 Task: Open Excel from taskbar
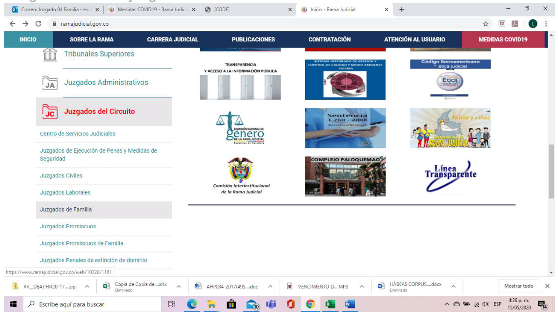(330, 304)
